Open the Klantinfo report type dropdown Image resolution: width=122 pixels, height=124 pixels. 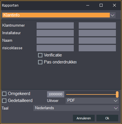tap(59, 15)
